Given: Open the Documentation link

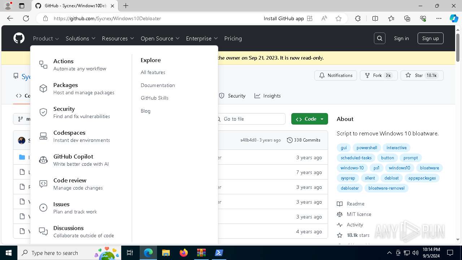Looking at the screenshot, I should (x=158, y=85).
